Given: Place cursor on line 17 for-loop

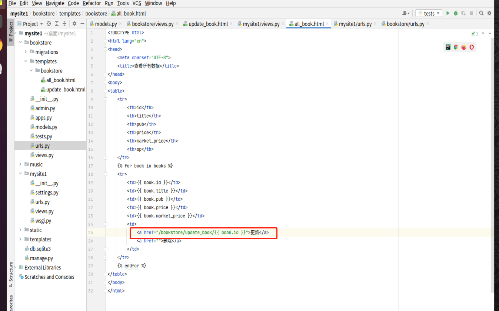Looking at the screenshot, I should (x=145, y=166).
